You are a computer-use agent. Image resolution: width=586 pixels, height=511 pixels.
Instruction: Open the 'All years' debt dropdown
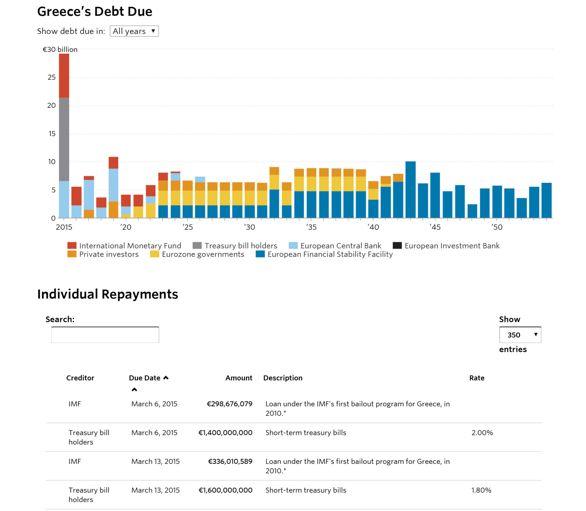(134, 31)
